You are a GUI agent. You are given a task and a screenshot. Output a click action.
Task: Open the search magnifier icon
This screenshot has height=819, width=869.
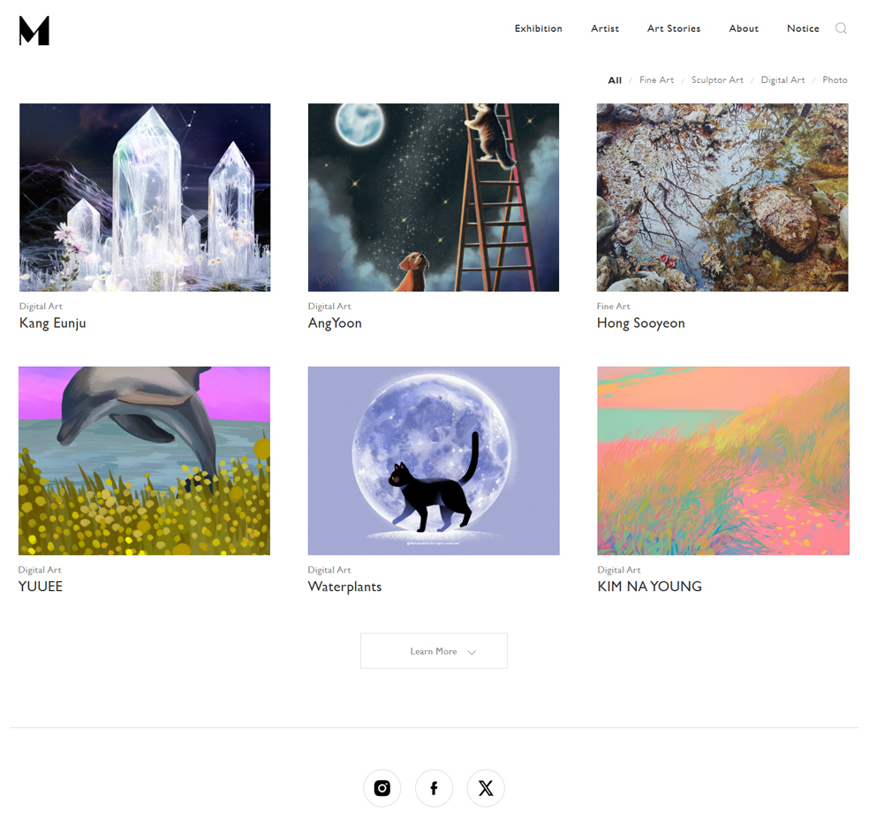841,28
